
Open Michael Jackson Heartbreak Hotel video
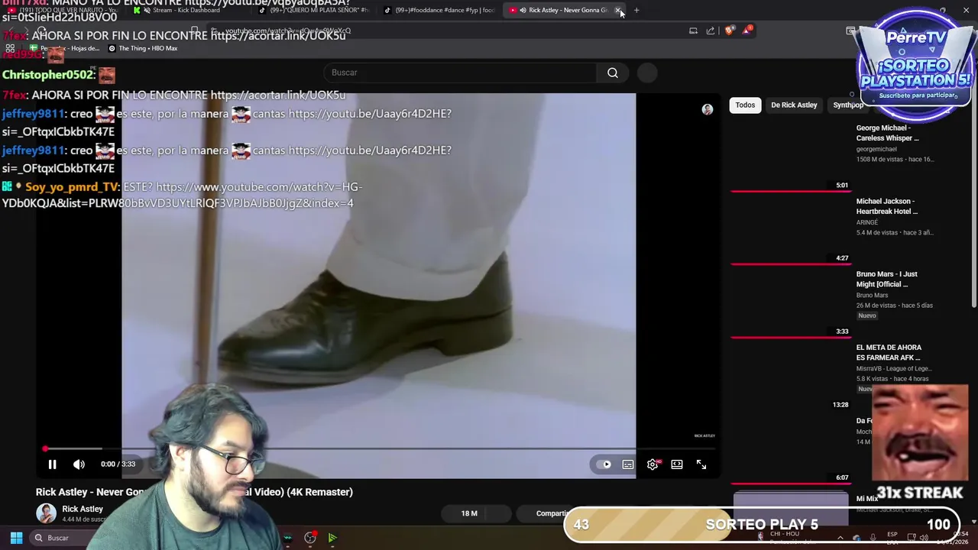887,206
